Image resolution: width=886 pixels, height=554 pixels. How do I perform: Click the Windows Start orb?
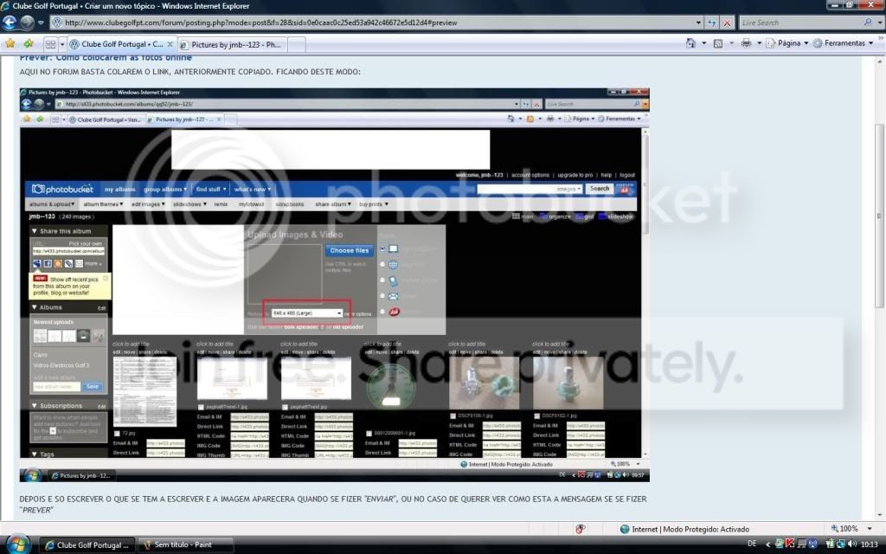[x=17, y=544]
